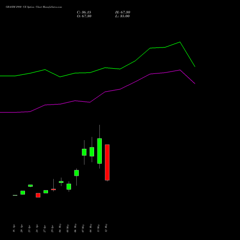240x240 pixels.
Task: Select the low value 'L: 35.00'
Action: pos(122,16)
